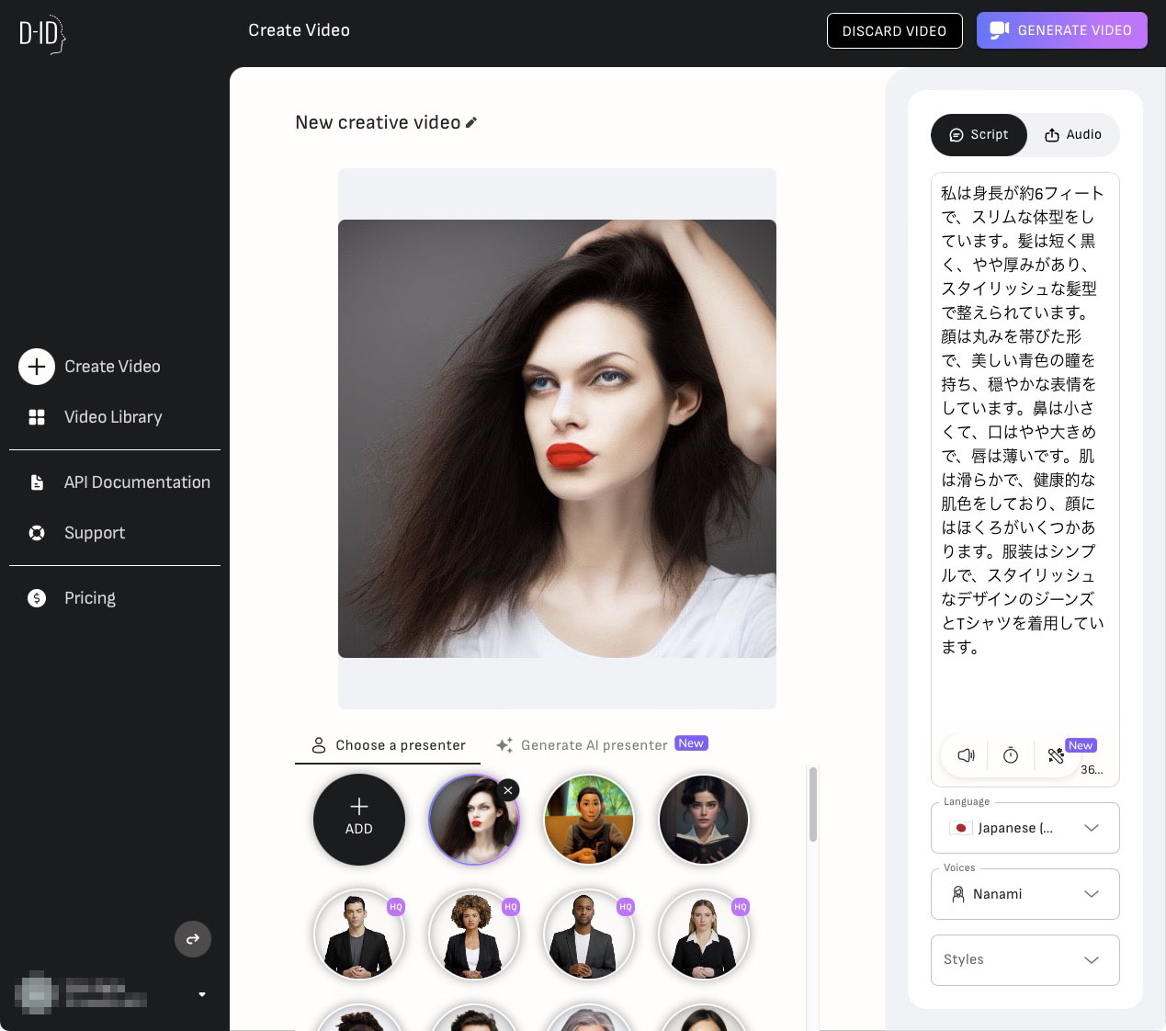
Task: Click the DISCARD VIDEO button
Action: pyautogui.click(x=894, y=30)
